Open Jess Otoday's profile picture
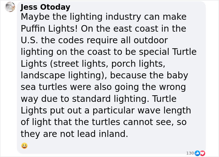The height and width of the screenshot is (157, 219). coord(10,7)
